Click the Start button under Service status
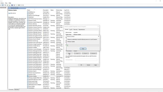This screenshot has height=92, width=163. pyautogui.click(x=69, y=53)
